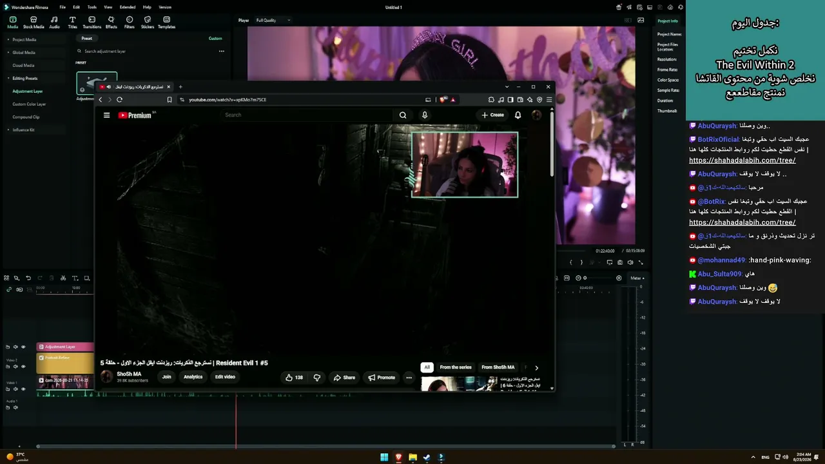This screenshot has width=825, height=464.
Task: Dislike the Resident Evil video
Action: pos(316,378)
